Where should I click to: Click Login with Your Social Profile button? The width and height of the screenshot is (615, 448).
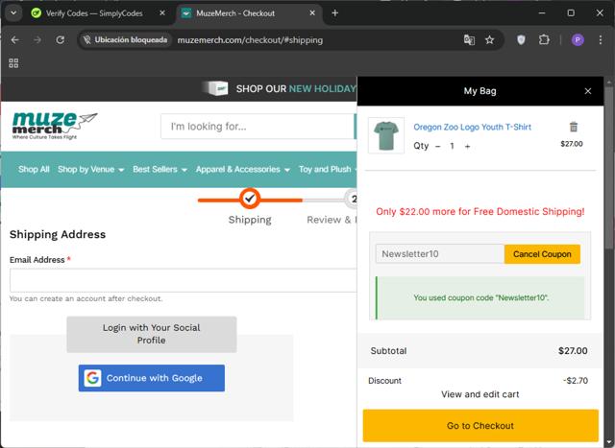tap(152, 334)
